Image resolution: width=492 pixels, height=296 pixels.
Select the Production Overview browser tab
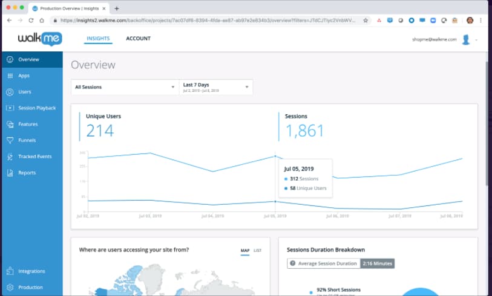coord(69,8)
